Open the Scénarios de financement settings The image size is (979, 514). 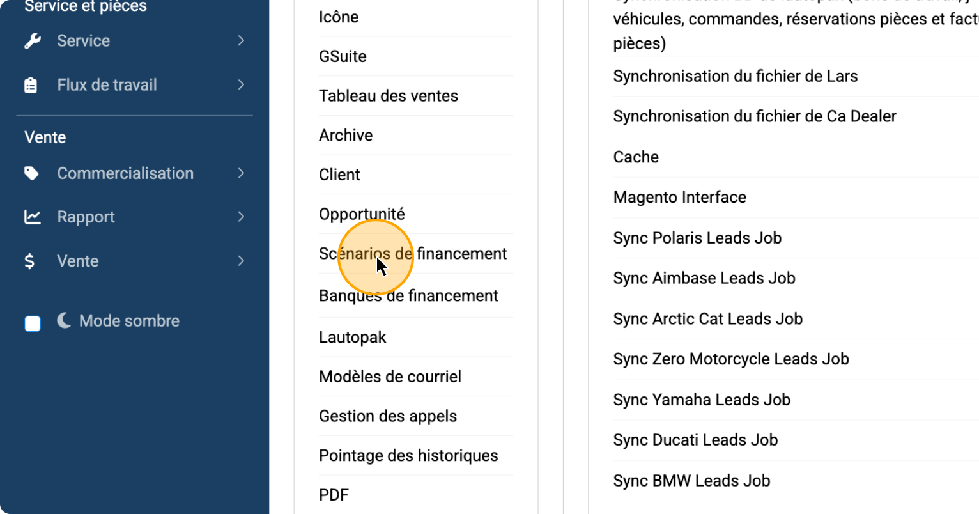[x=413, y=254]
